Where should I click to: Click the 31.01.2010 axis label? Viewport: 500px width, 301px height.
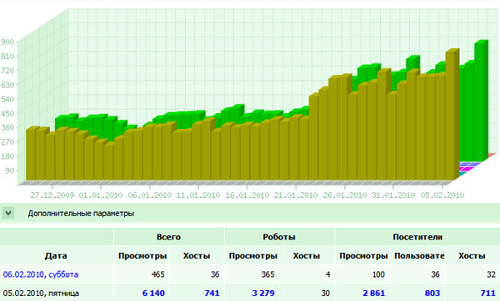393,195
